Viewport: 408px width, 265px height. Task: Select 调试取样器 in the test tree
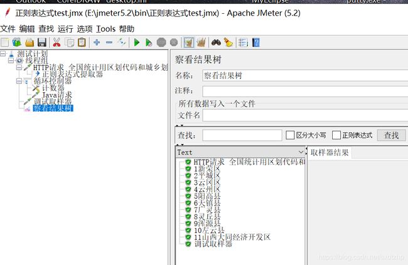tap(53, 101)
